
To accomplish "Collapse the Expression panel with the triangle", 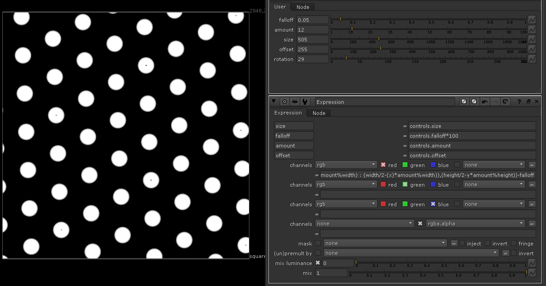I will (x=274, y=102).
